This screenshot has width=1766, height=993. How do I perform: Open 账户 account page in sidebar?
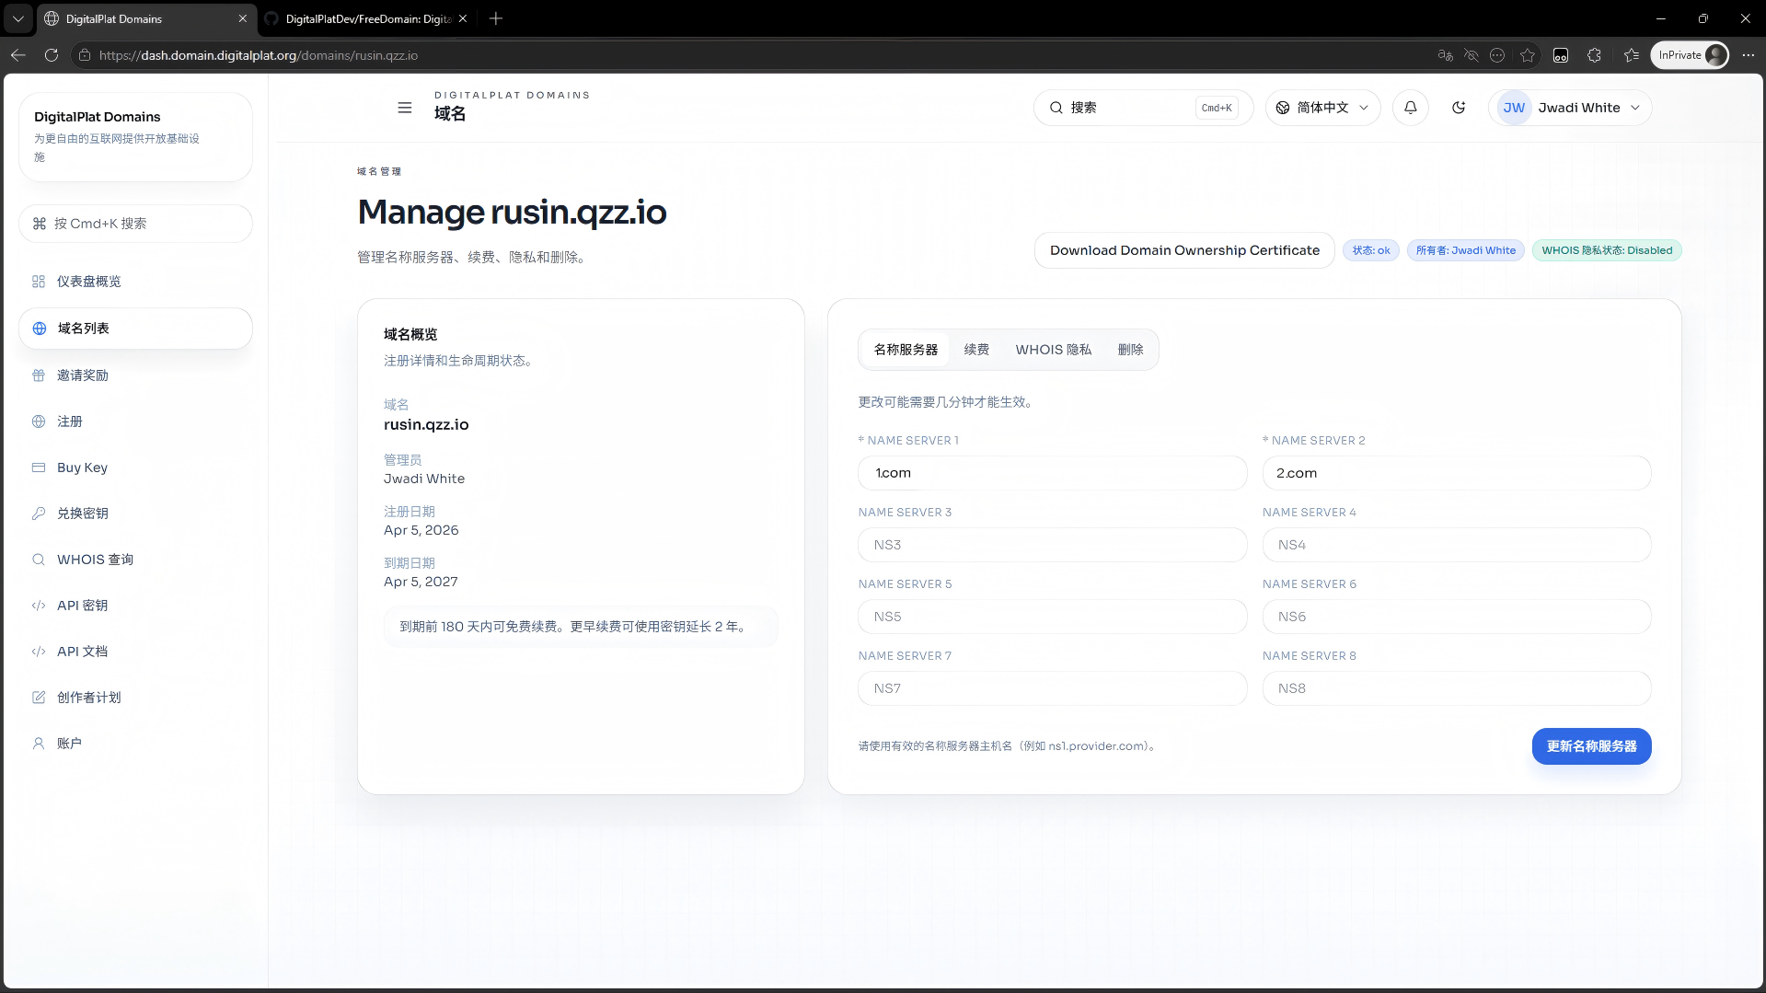click(69, 744)
